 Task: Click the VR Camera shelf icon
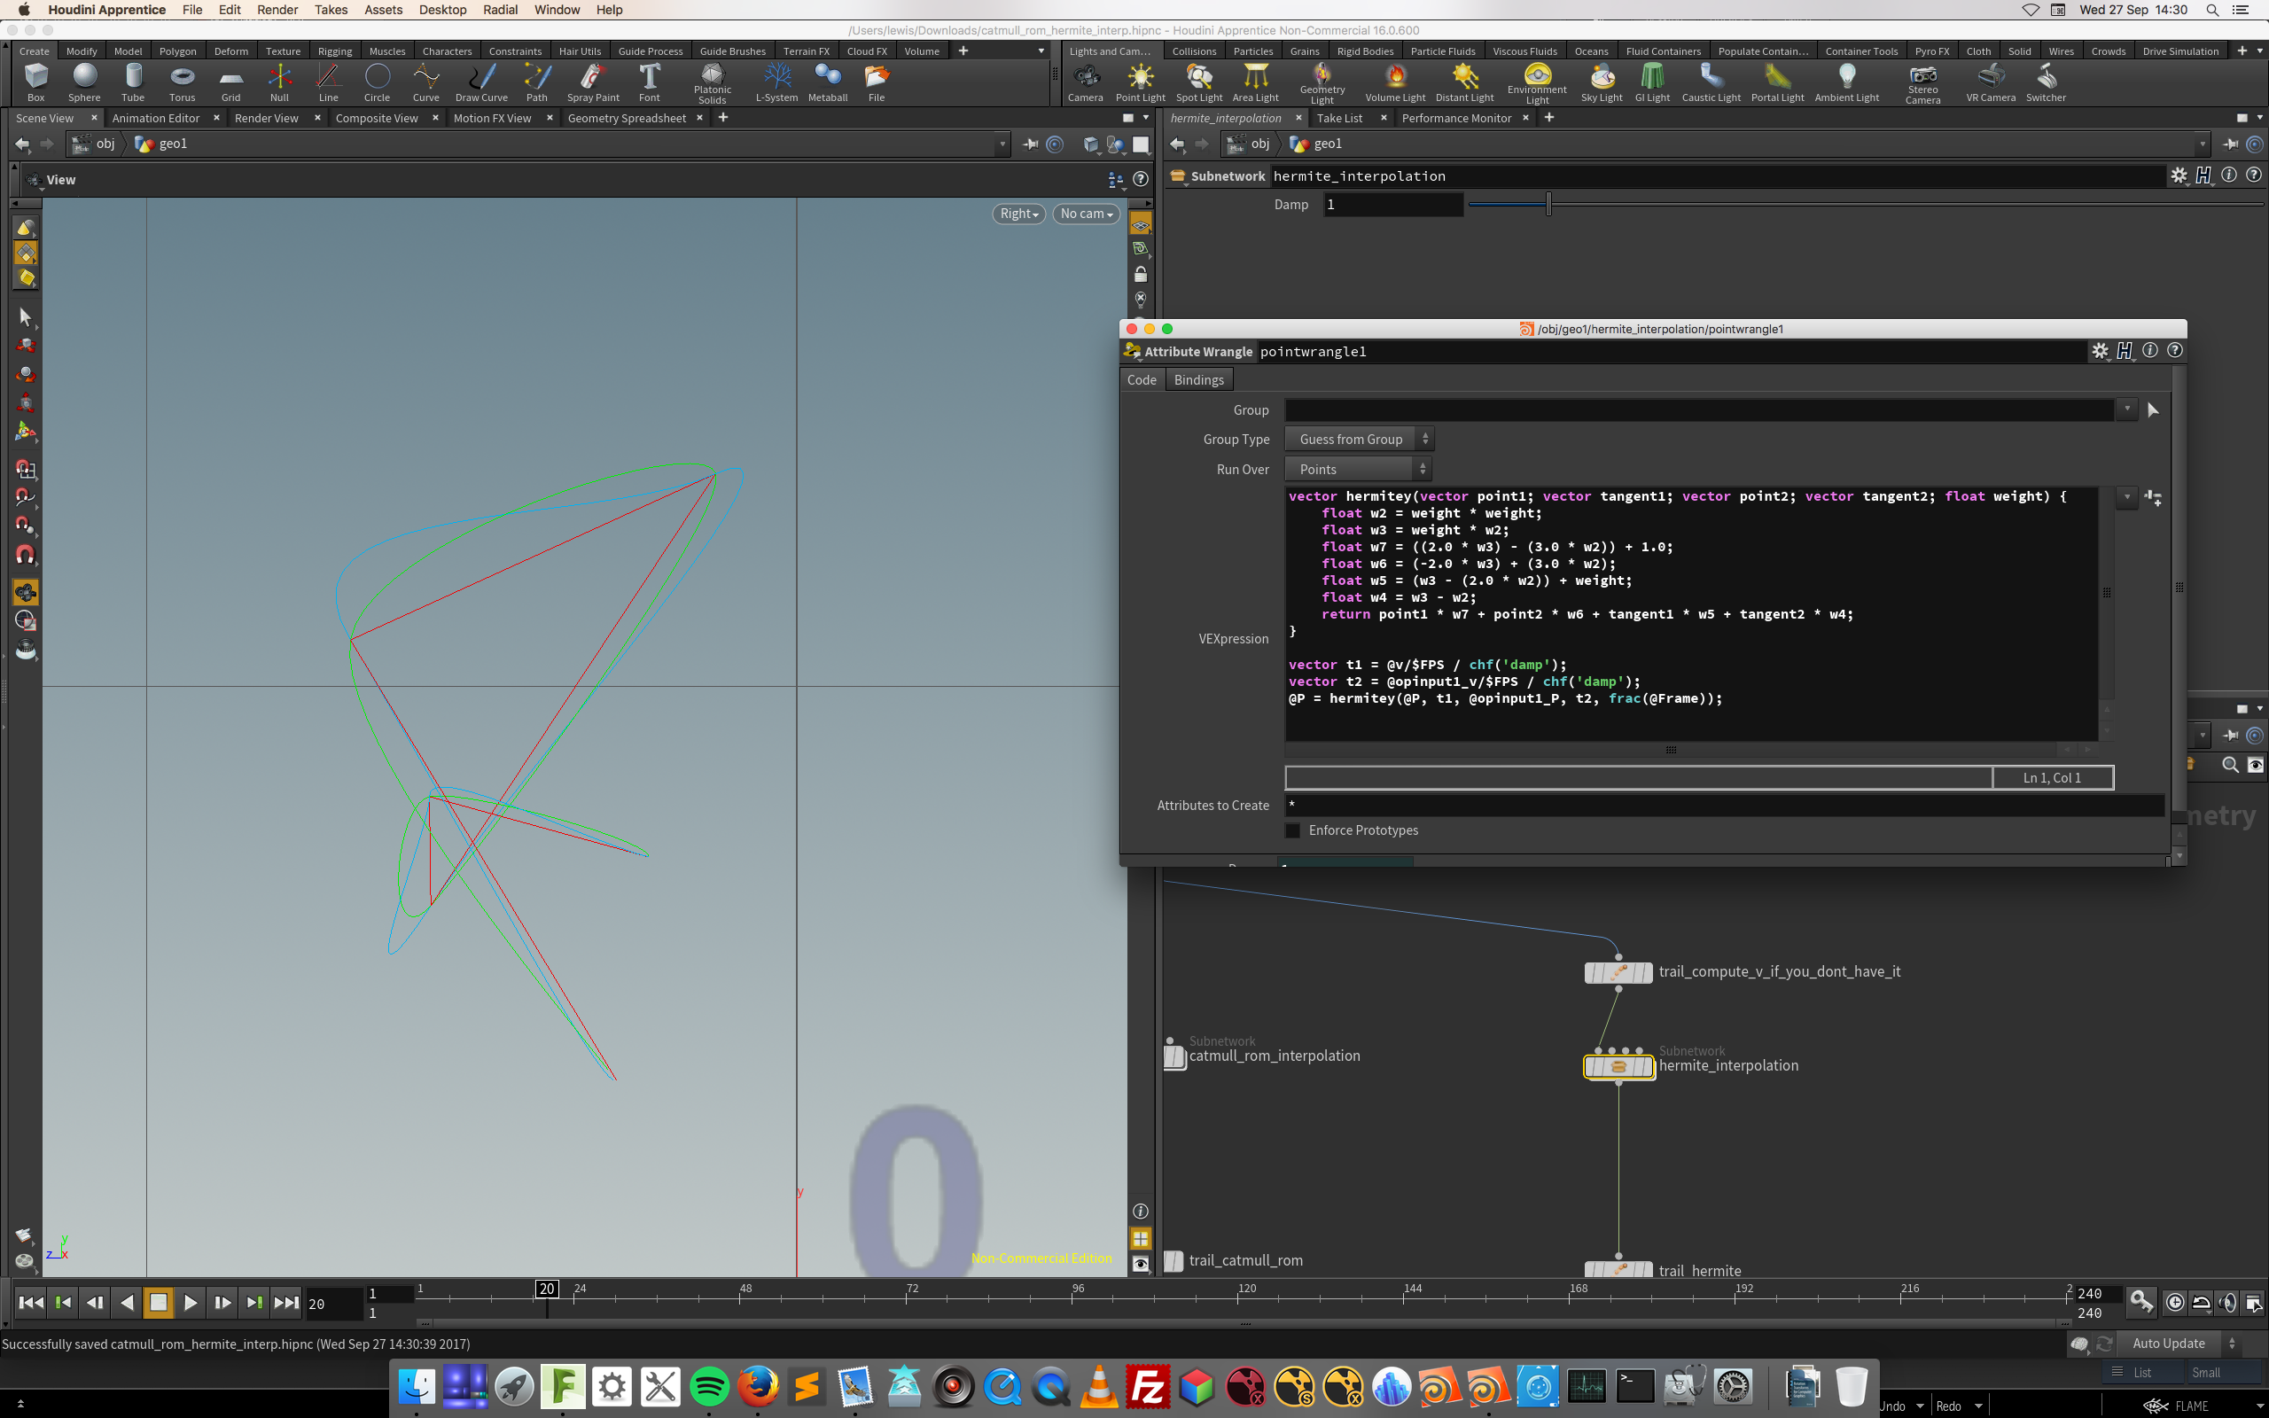click(x=1991, y=82)
